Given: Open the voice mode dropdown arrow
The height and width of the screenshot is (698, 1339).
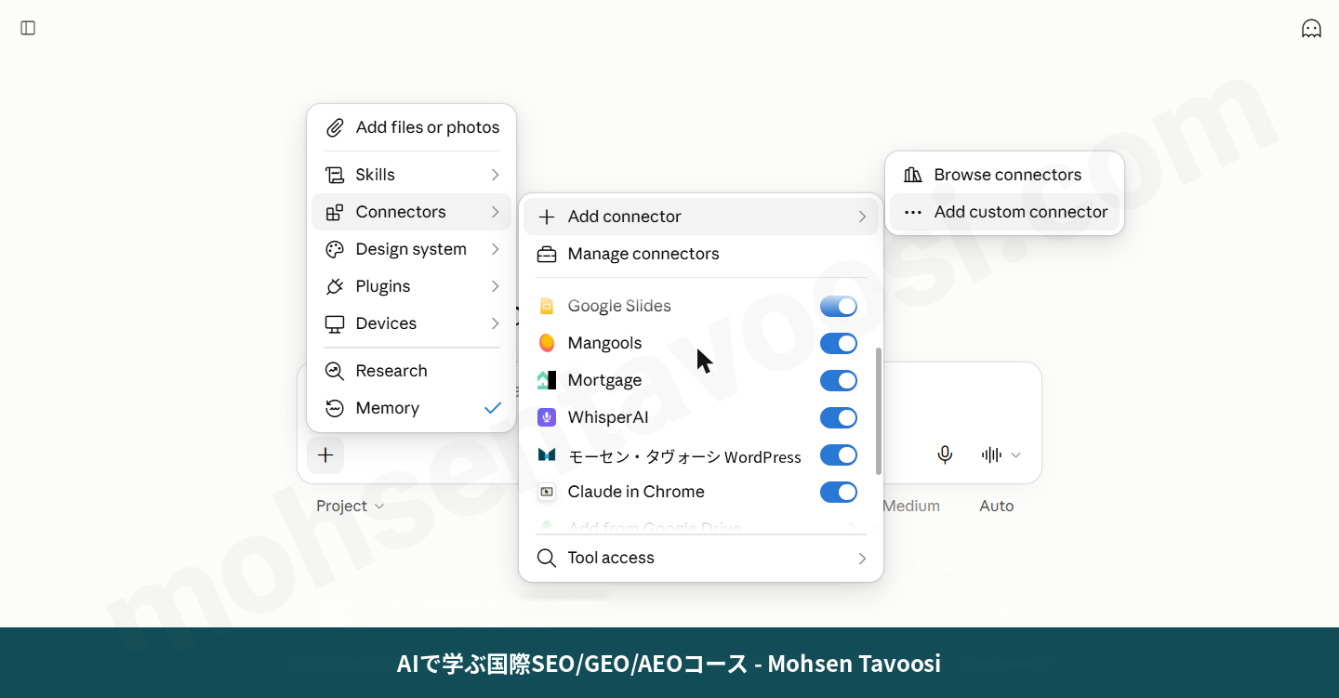Looking at the screenshot, I should (1016, 454).
